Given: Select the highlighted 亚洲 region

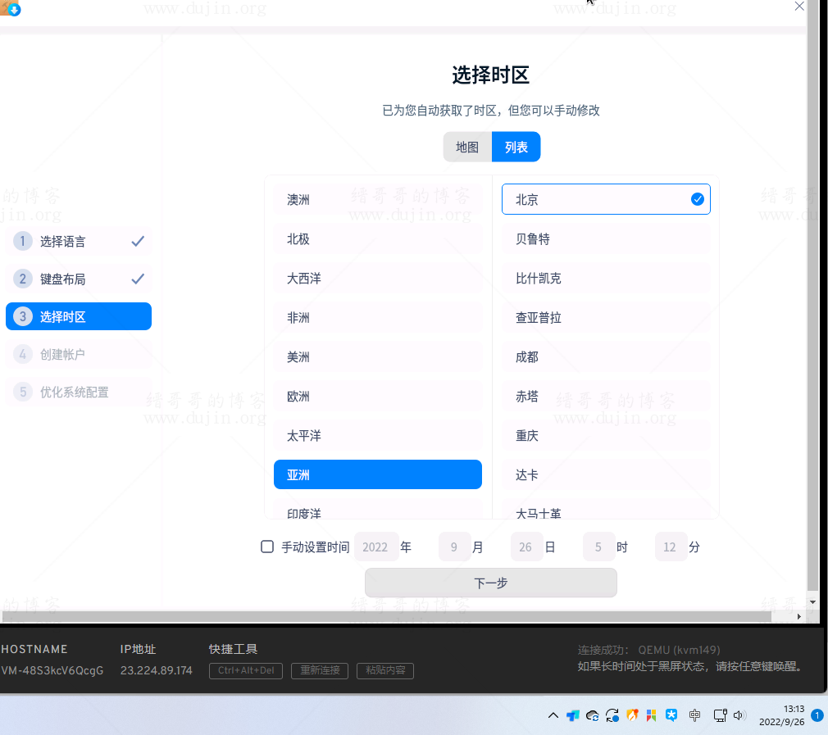Looking at the screenshot, I should [x=378, y=475].
